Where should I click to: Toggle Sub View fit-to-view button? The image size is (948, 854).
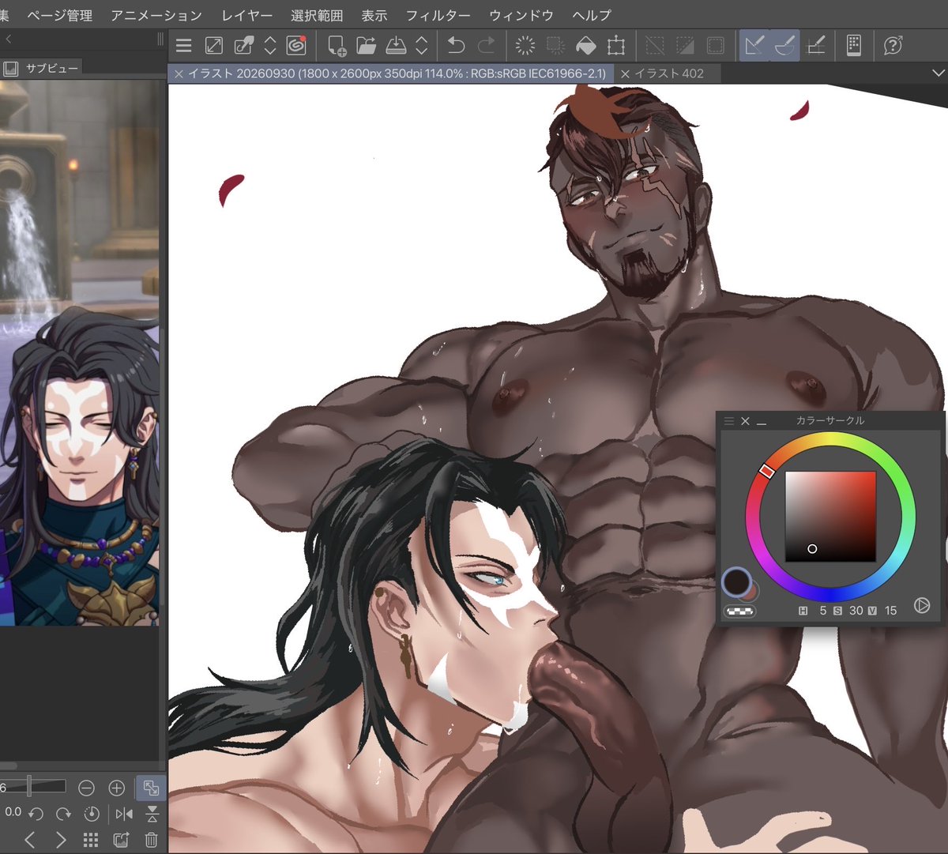click(150, 788)
